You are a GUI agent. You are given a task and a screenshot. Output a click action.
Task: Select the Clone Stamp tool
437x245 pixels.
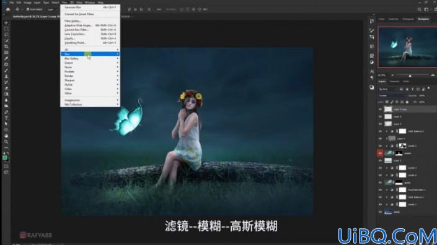tap(6, 76)
